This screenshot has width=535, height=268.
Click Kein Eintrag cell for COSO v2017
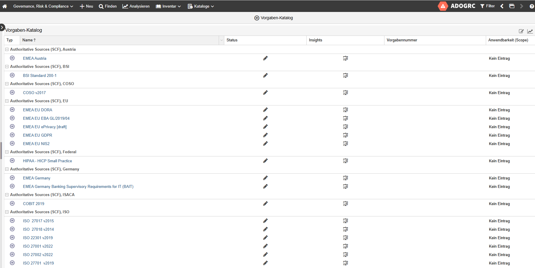(499, 93)
